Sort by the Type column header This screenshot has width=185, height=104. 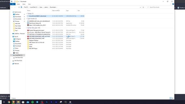[67, 11]
